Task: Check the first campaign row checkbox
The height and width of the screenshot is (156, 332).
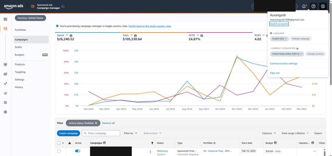Action: [59, 151]
